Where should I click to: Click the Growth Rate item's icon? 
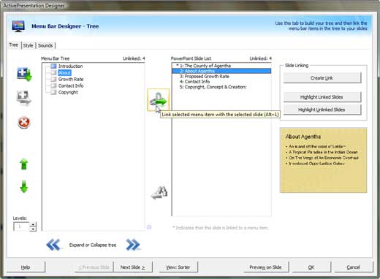(53, 79)
